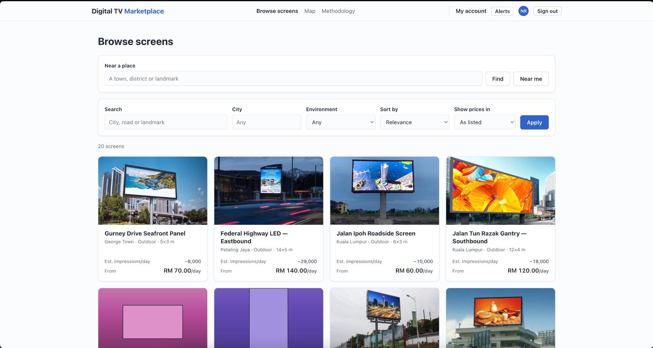Open Gurney Drive Seafront Panel photo
Viewport: 653px width, 348px height.
click(153, 190)
